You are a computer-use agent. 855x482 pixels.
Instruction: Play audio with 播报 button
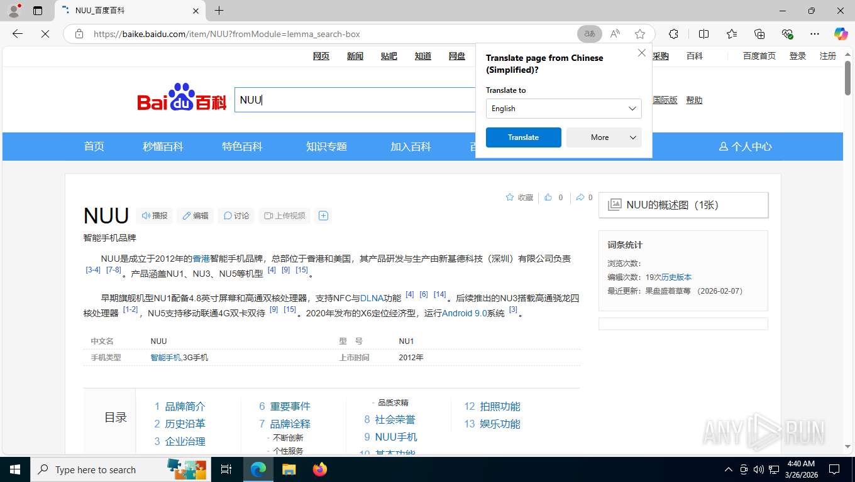click(x=155, y=215)
